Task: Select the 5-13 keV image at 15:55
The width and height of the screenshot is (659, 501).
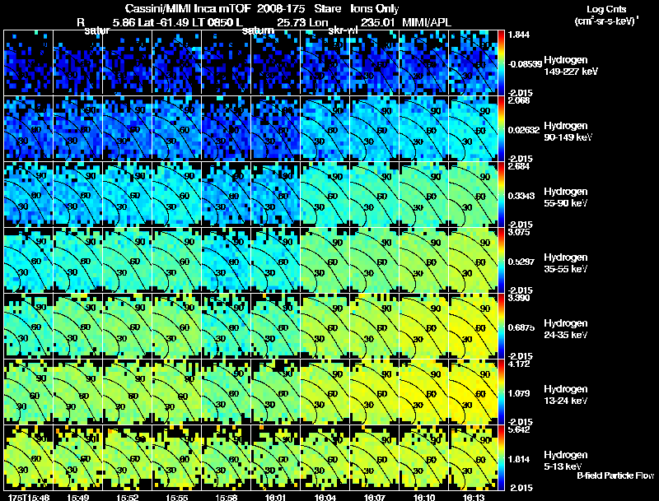Action: tap(176, 457)
